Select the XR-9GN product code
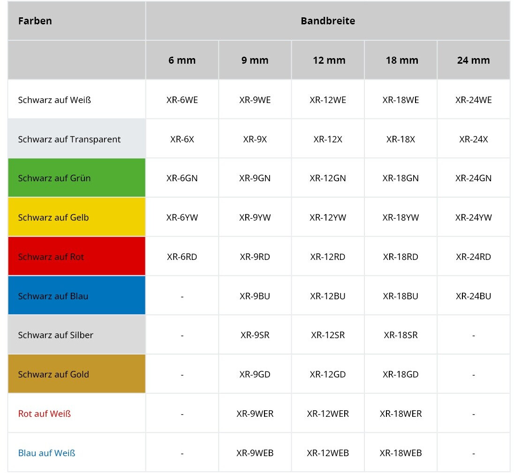 point(255,178)
